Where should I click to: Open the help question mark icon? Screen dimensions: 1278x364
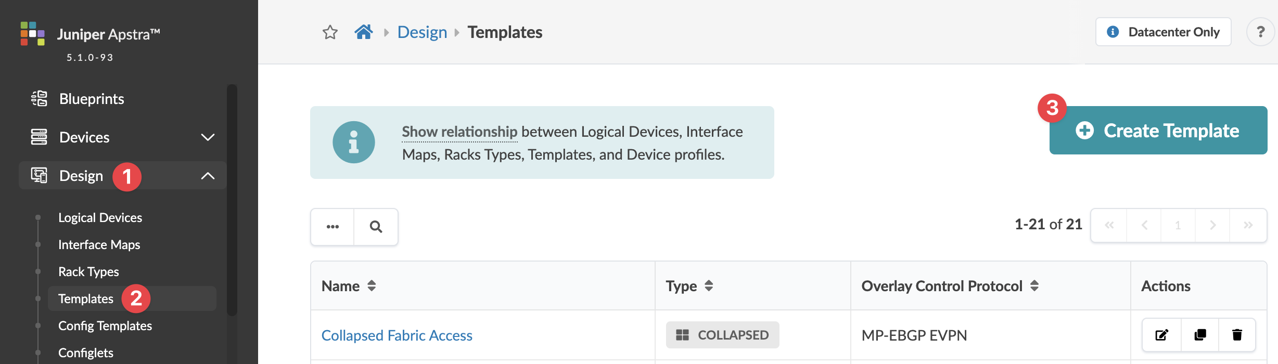(x=1260, y=32)
